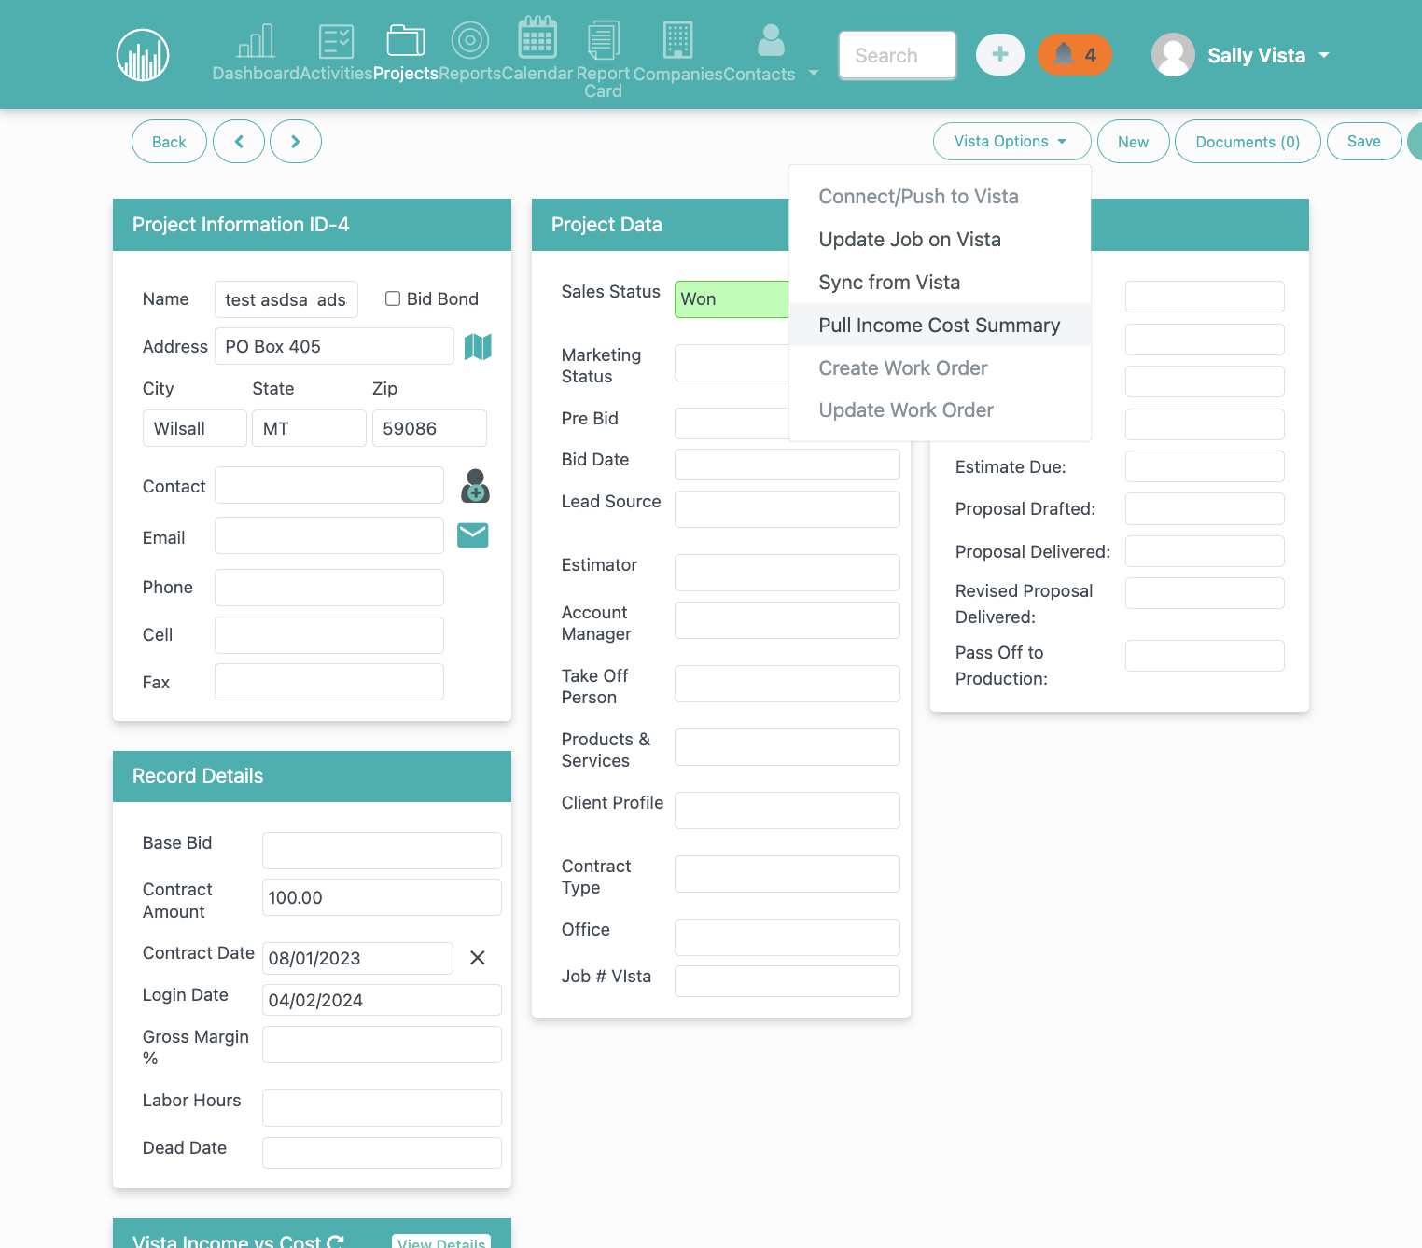Screen dimensions: 1422x1248
Task: Open Sally Vista user menu caret
Action: point(1324,56)
